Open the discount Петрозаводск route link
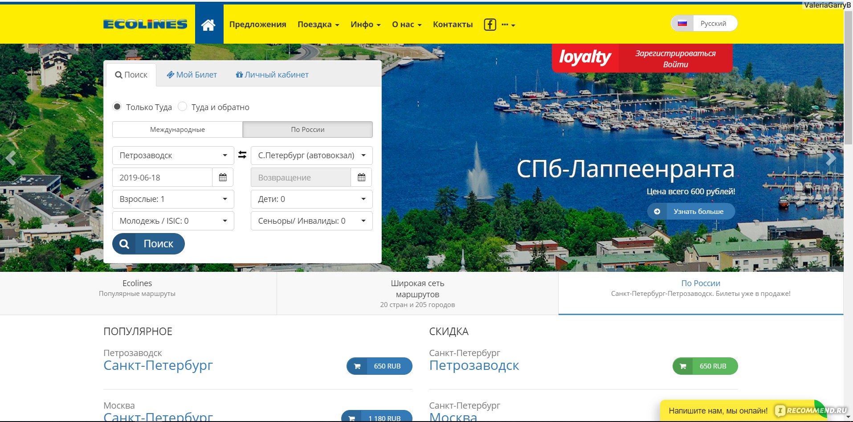The height and width of the screenshot is (422, 853). click(x=474, y=365)
